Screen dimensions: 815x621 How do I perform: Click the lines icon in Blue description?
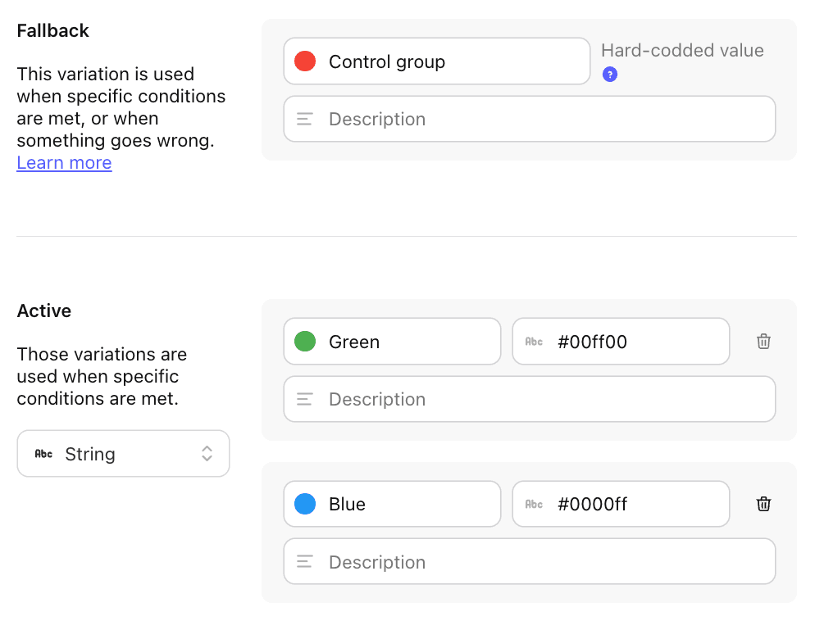tap(305, 562)
